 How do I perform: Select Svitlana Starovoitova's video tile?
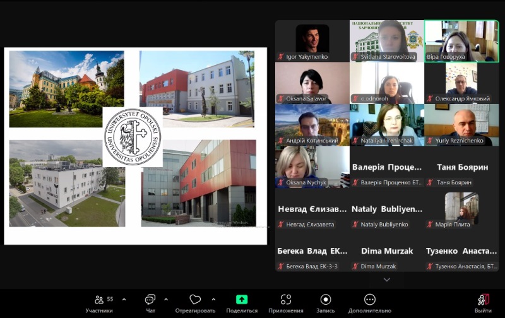point(387,41)
